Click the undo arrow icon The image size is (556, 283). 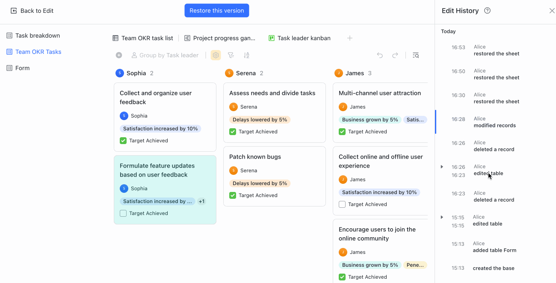coord(380,55)
